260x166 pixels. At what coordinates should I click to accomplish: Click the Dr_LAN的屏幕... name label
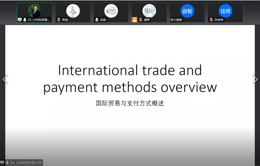(39, 20)
